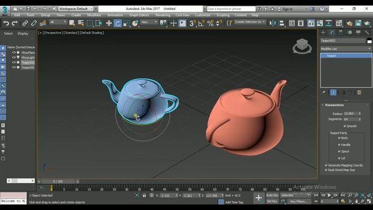Toggle visibility eye for VRayLight row
The image size is (373, 210).
13,57
